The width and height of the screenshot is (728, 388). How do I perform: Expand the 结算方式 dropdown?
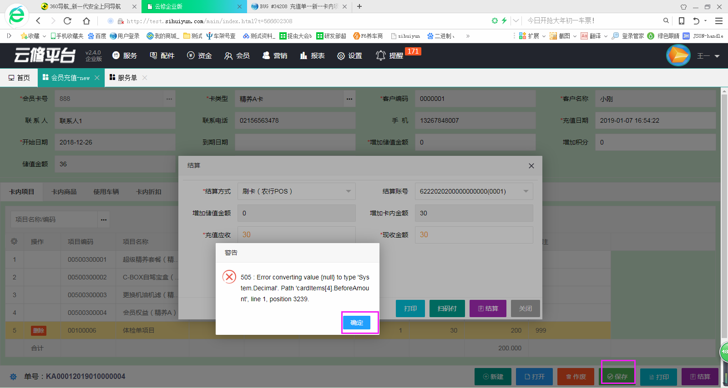pos(348,191)
